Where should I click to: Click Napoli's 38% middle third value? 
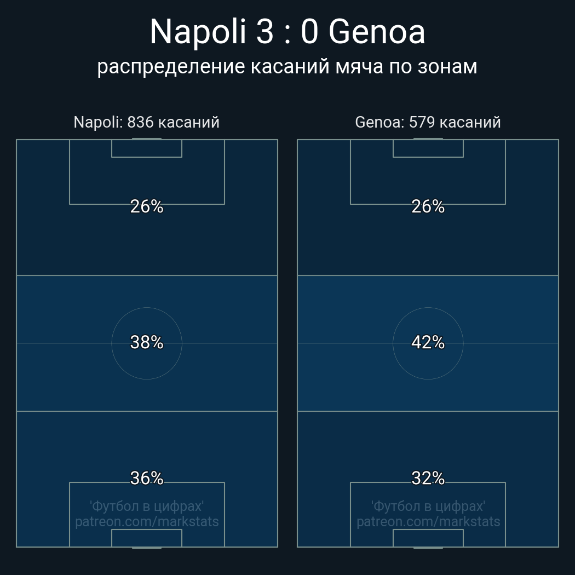[146, 342]
